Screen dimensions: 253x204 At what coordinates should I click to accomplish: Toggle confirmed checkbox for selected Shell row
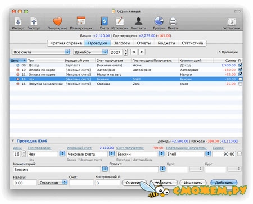pos(240,79)
